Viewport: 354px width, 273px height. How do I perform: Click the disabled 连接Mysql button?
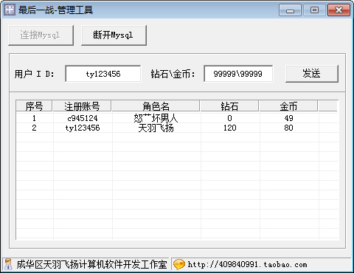click(x=41, y=35)
